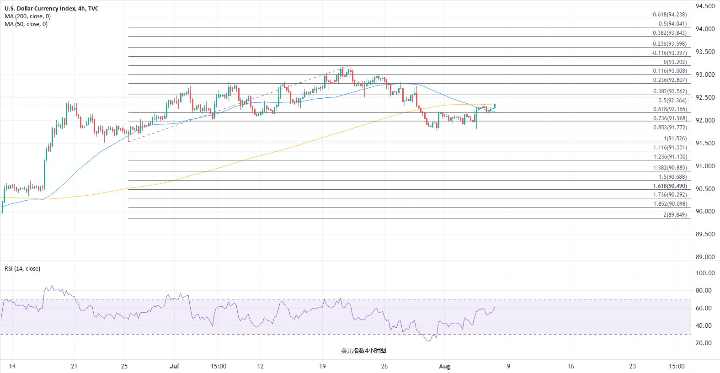Screen dimensions: 720x373
Task: Click the 0.853(91.772) Fibonacci label
Action: pyautogui.click(x=670, y=128)
